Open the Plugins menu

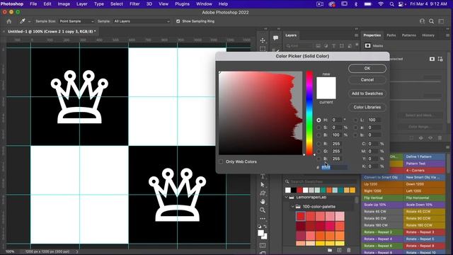coord(183,4)
